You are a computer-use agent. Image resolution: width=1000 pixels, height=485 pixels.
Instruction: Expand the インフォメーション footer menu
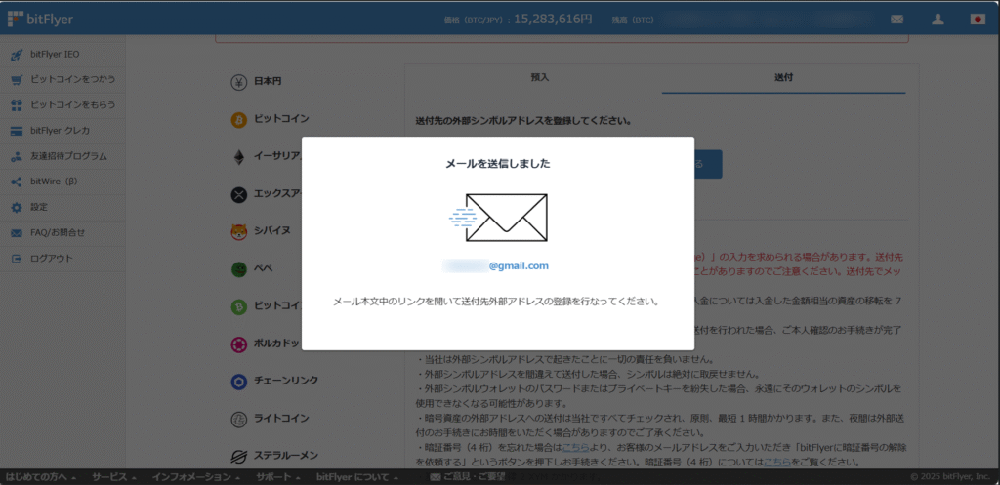pyautogui.click(x=195, y=477)
